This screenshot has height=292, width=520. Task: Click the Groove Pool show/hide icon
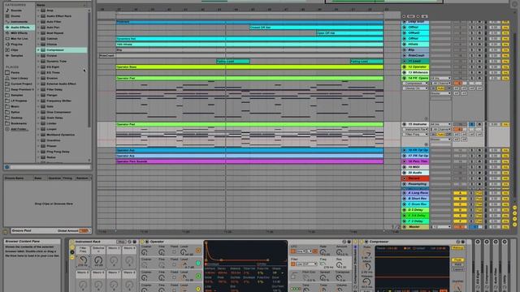point(6,232)
